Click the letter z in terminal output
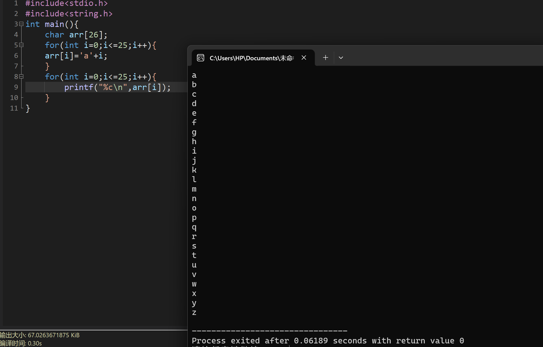Viewport: 543px width, 347px height. pyautogui.click(x=194, y=313)
